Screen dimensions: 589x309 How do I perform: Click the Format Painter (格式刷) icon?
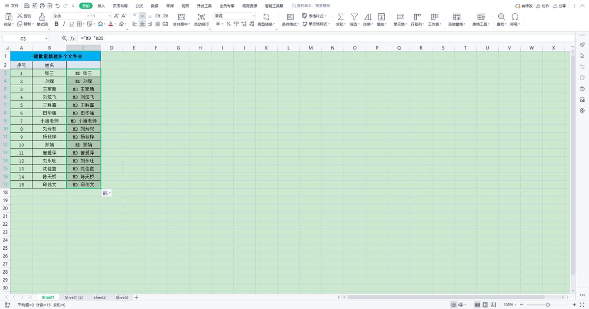pos(42,17)
